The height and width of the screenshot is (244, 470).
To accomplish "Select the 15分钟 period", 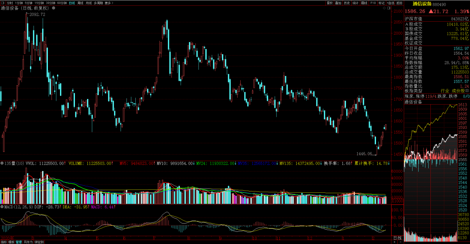I will click(39, 3).
